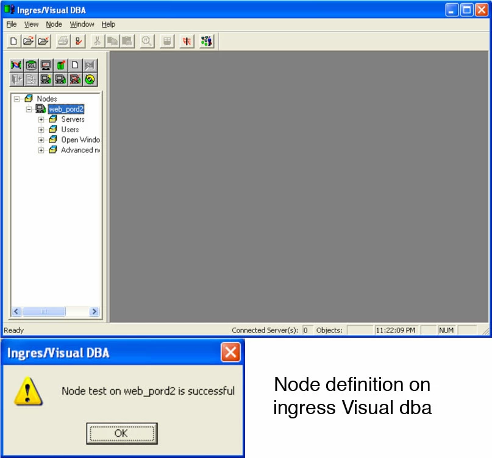This screenshot has width=492, height=458.
Task: Select the Servers tree item
Action: point(73,119)
